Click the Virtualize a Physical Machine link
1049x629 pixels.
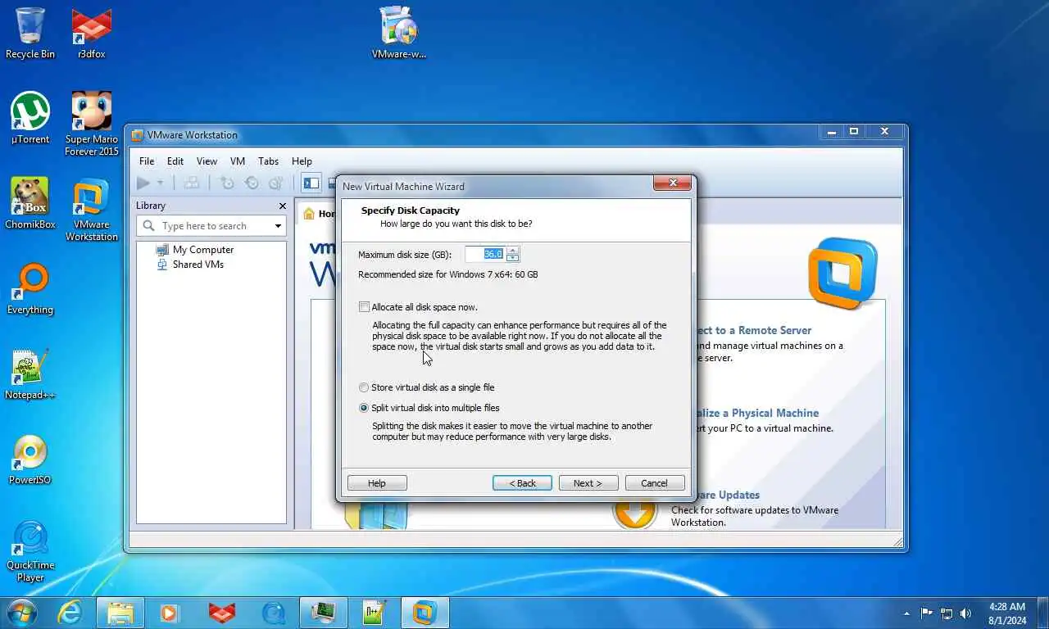point(756,413)
